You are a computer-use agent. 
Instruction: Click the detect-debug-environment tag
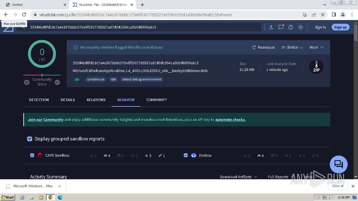tap(142, 79)
